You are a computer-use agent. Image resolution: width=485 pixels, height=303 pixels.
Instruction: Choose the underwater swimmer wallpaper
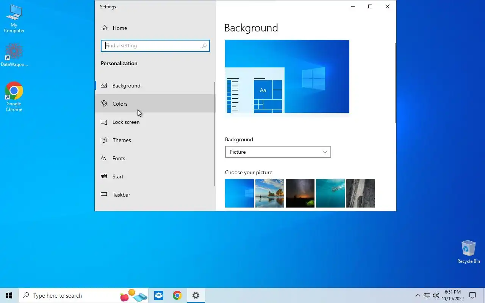[x=330, y=193]
